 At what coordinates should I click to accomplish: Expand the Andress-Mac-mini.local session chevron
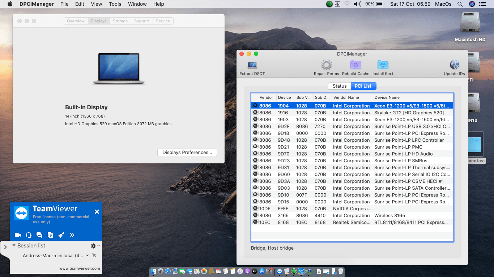click(87, 255)
